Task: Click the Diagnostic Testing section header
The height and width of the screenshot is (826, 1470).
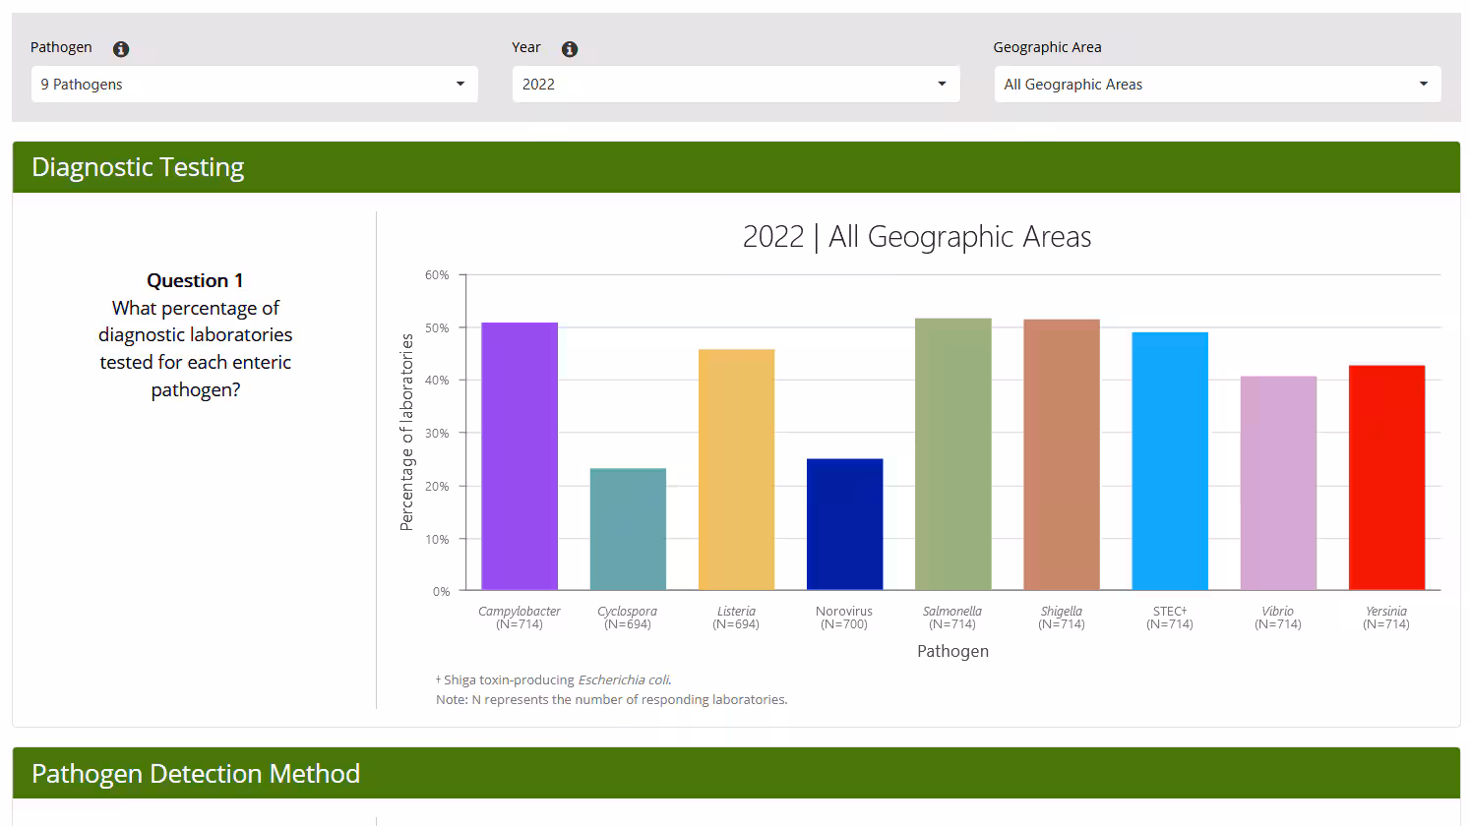Action: [138, 167]
